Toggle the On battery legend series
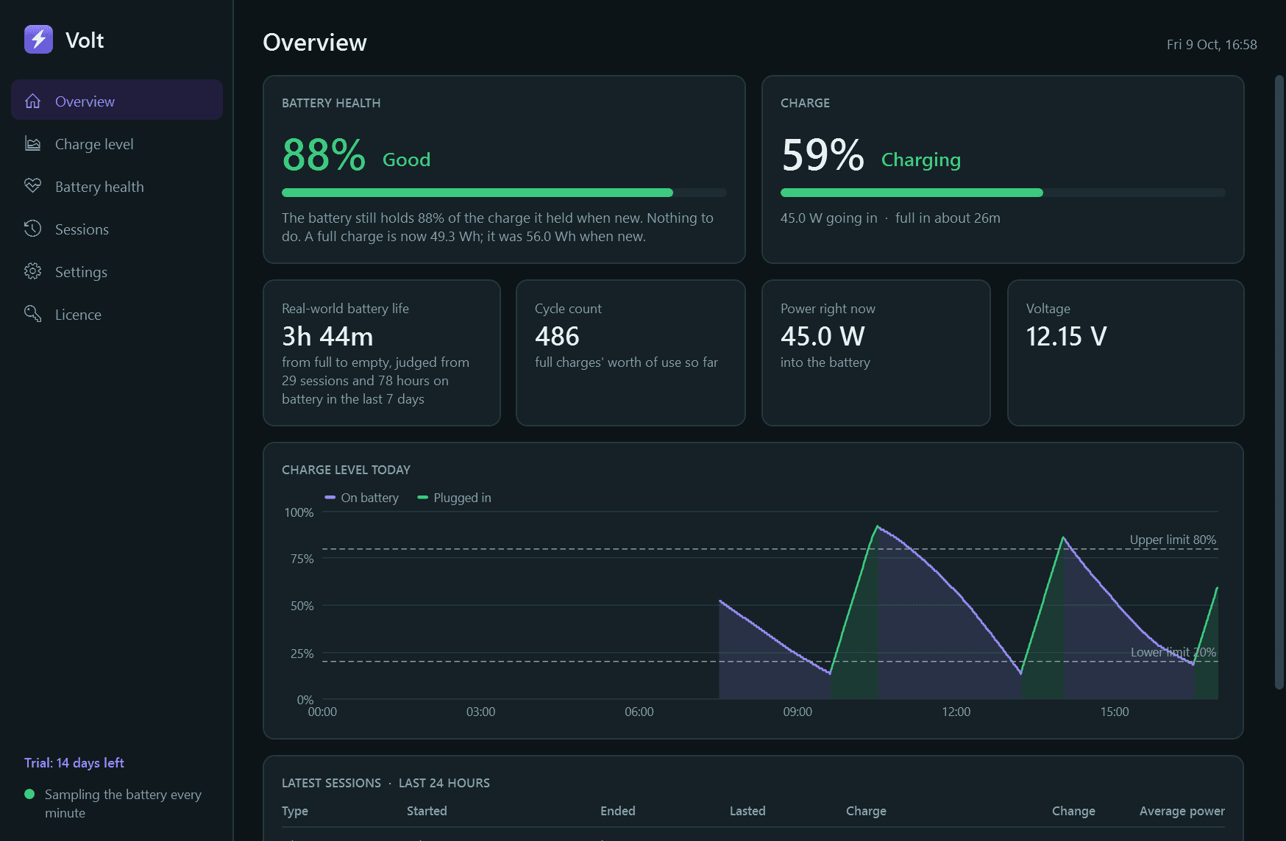Viewport: 1286px width, 841px height. click(x=361, y=498)
